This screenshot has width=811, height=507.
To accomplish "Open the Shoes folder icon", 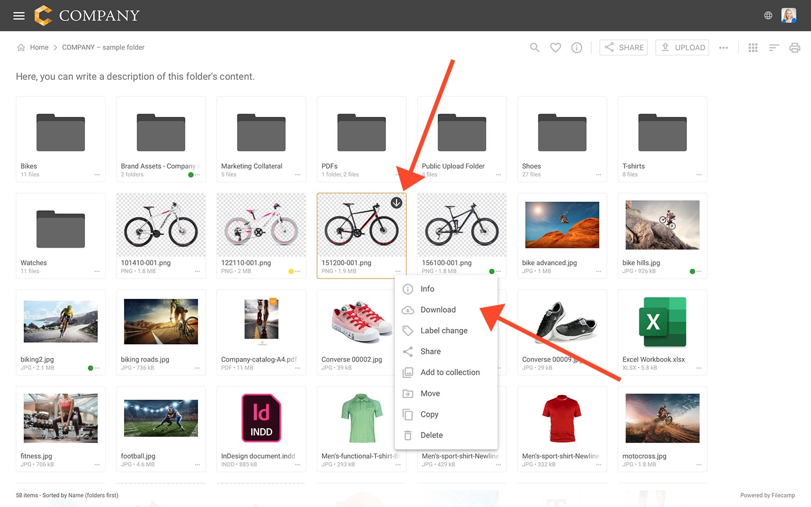I will [x=562, y=133].
